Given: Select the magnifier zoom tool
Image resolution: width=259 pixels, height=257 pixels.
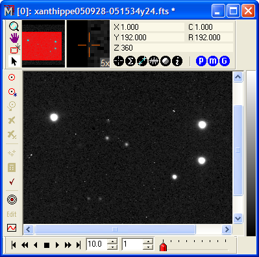Looking at the screenshot, I should click(14, 27).
